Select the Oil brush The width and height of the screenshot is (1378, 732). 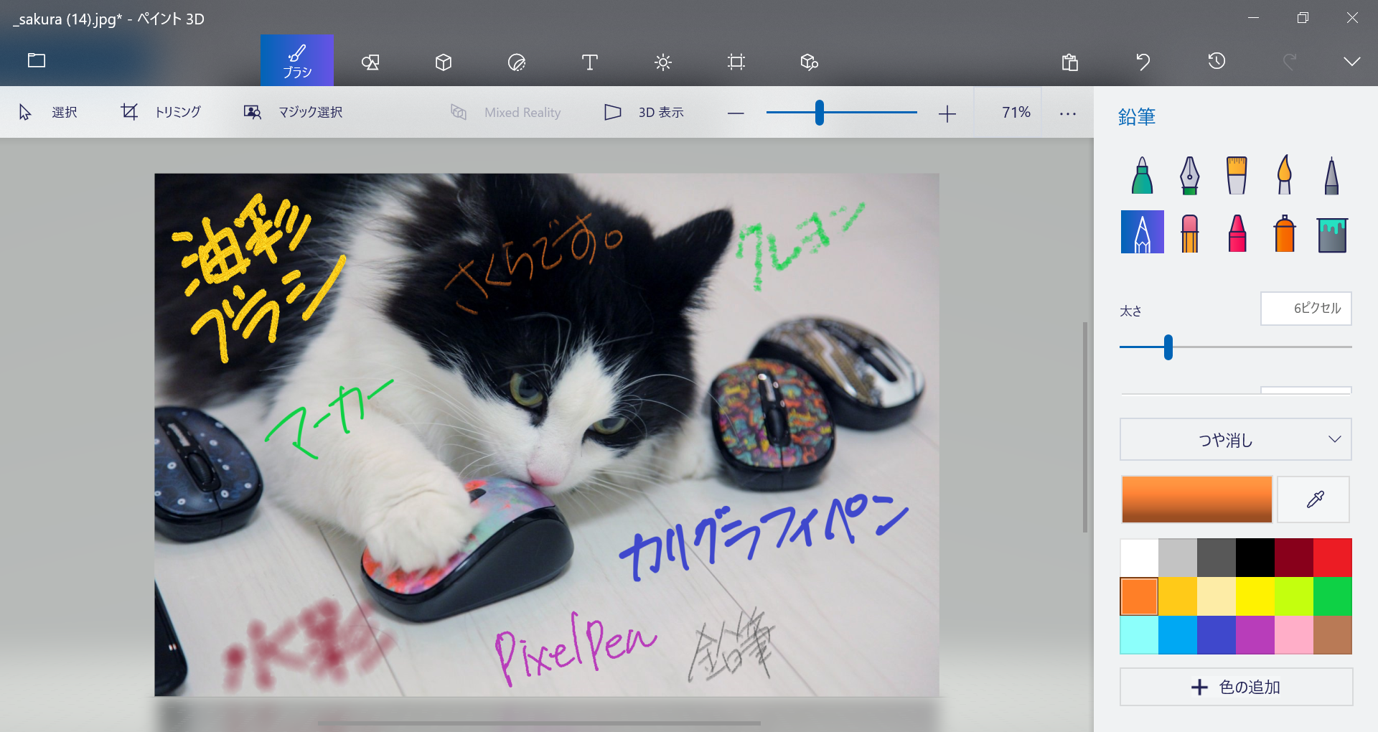(1237, 175)
